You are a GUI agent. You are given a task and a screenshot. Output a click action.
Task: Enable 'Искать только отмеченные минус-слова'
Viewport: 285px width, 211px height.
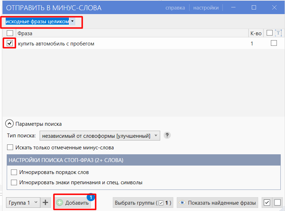[x=10, y=148]
